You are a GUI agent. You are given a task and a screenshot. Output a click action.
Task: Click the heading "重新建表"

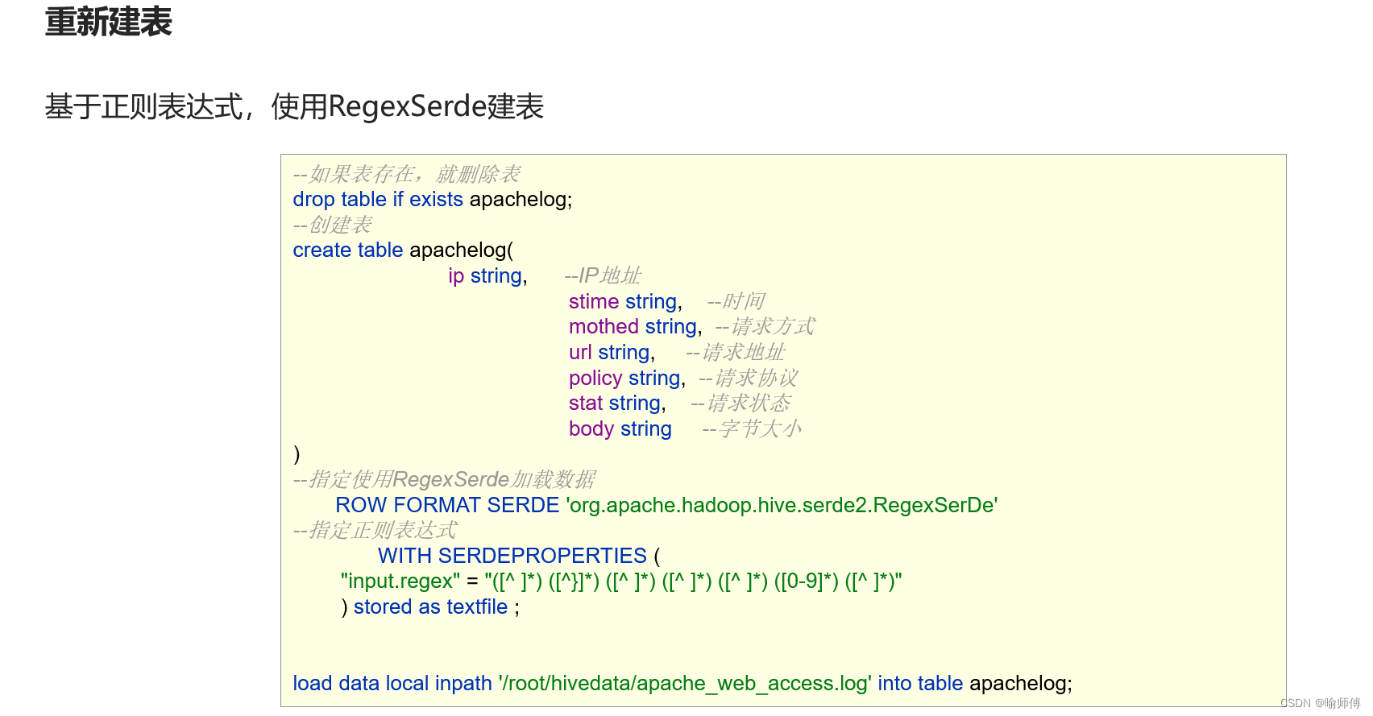109,22
